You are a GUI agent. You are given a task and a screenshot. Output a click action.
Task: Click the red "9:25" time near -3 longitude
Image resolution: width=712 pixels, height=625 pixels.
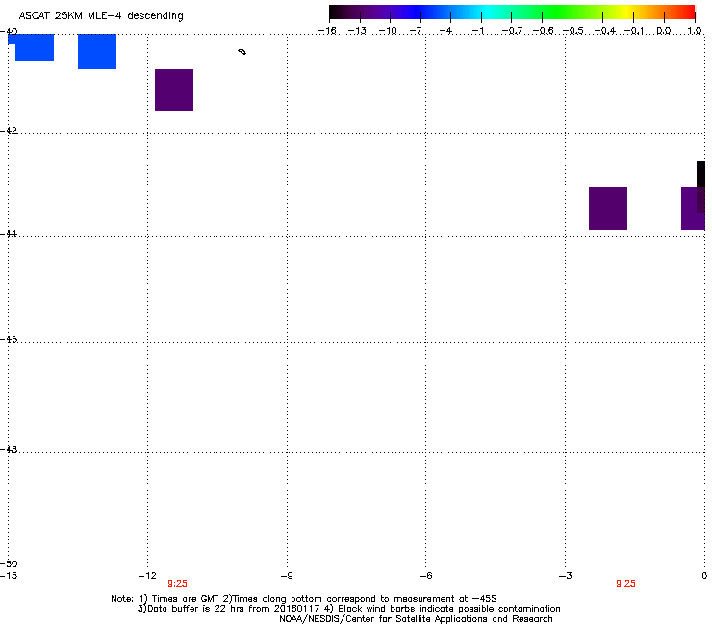[x=625, y=584]
